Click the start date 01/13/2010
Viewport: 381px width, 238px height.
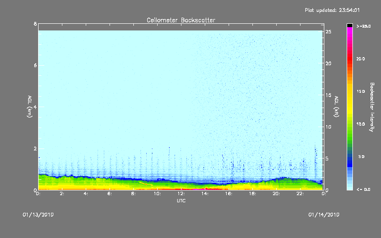coord(38,215)
